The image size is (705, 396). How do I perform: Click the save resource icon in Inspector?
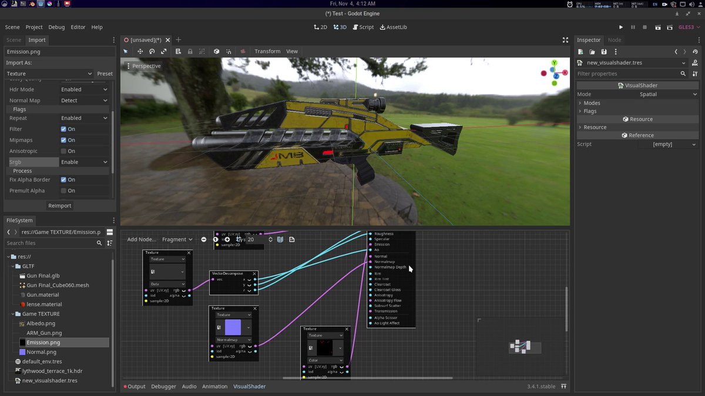[x=604, y=52]
